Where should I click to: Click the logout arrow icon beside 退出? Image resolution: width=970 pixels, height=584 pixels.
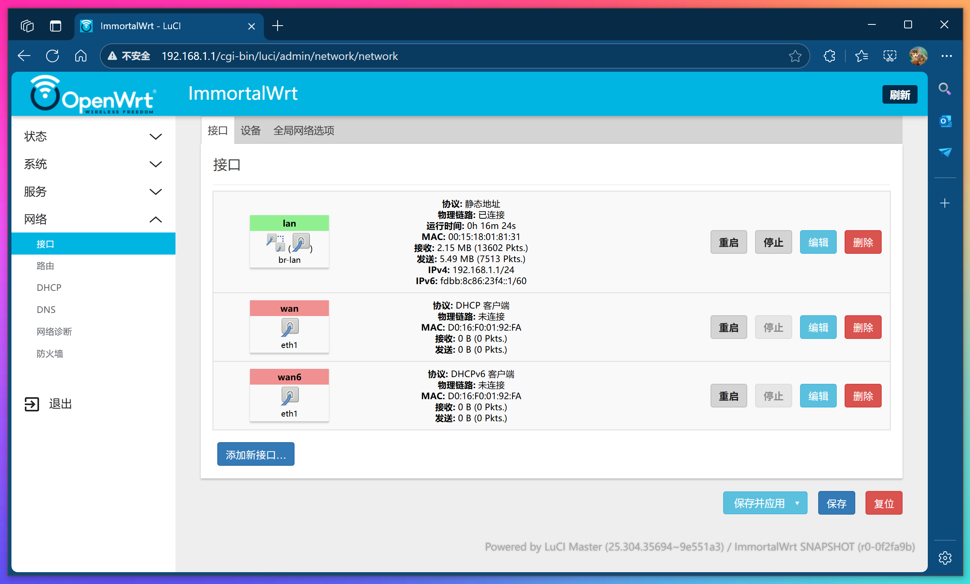pos(32,404)
